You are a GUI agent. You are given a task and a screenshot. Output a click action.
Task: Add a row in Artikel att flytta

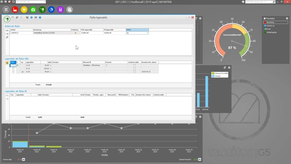point(7,31)
